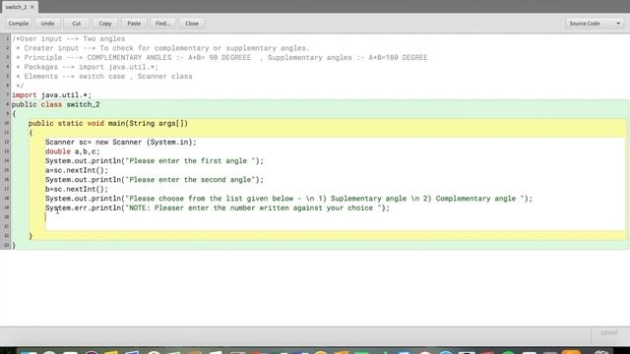Click the Cut button

point(77,24)
